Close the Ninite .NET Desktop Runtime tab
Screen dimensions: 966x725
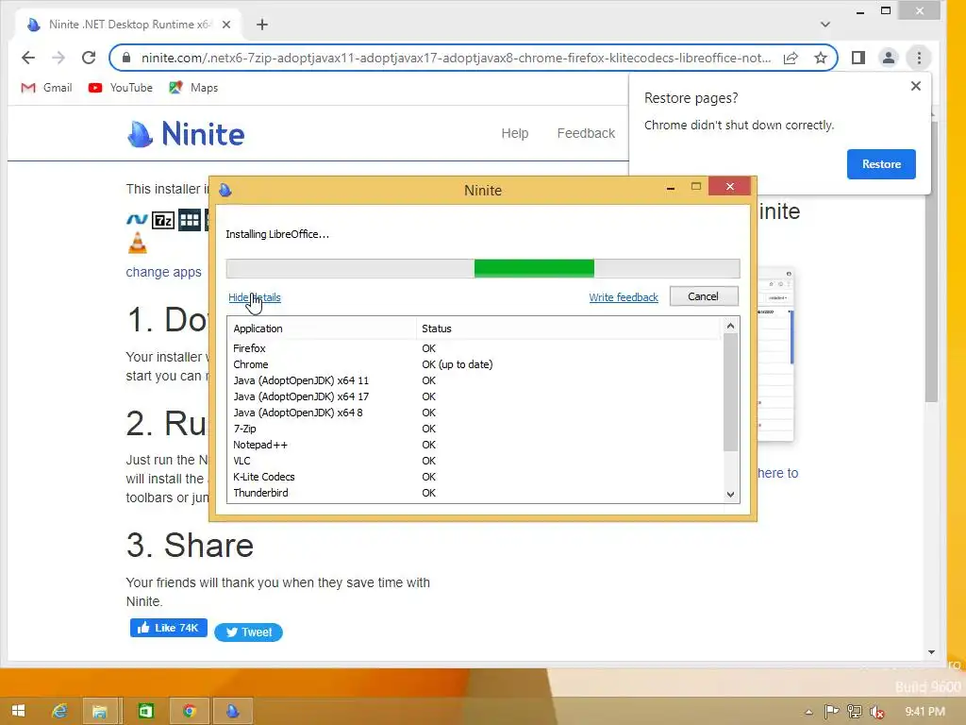[x=226, y=25]
